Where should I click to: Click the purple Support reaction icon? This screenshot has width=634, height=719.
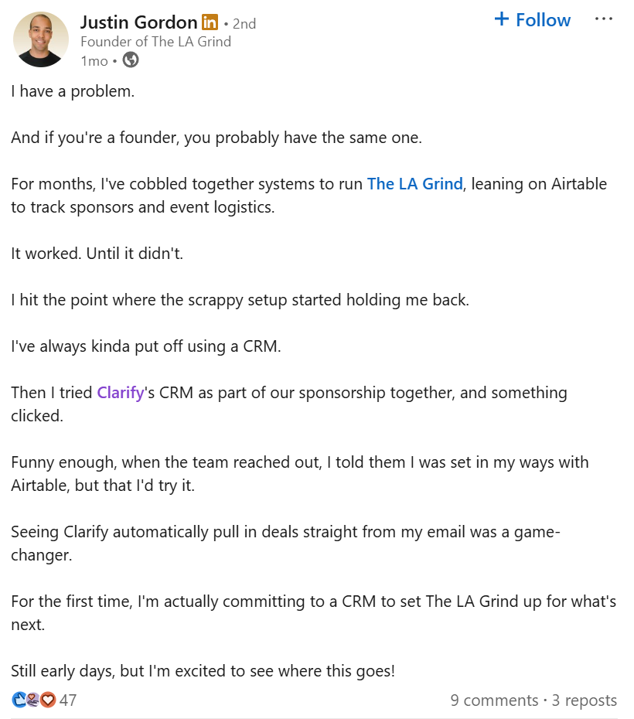pyautogui.click(x=32, y=699)
